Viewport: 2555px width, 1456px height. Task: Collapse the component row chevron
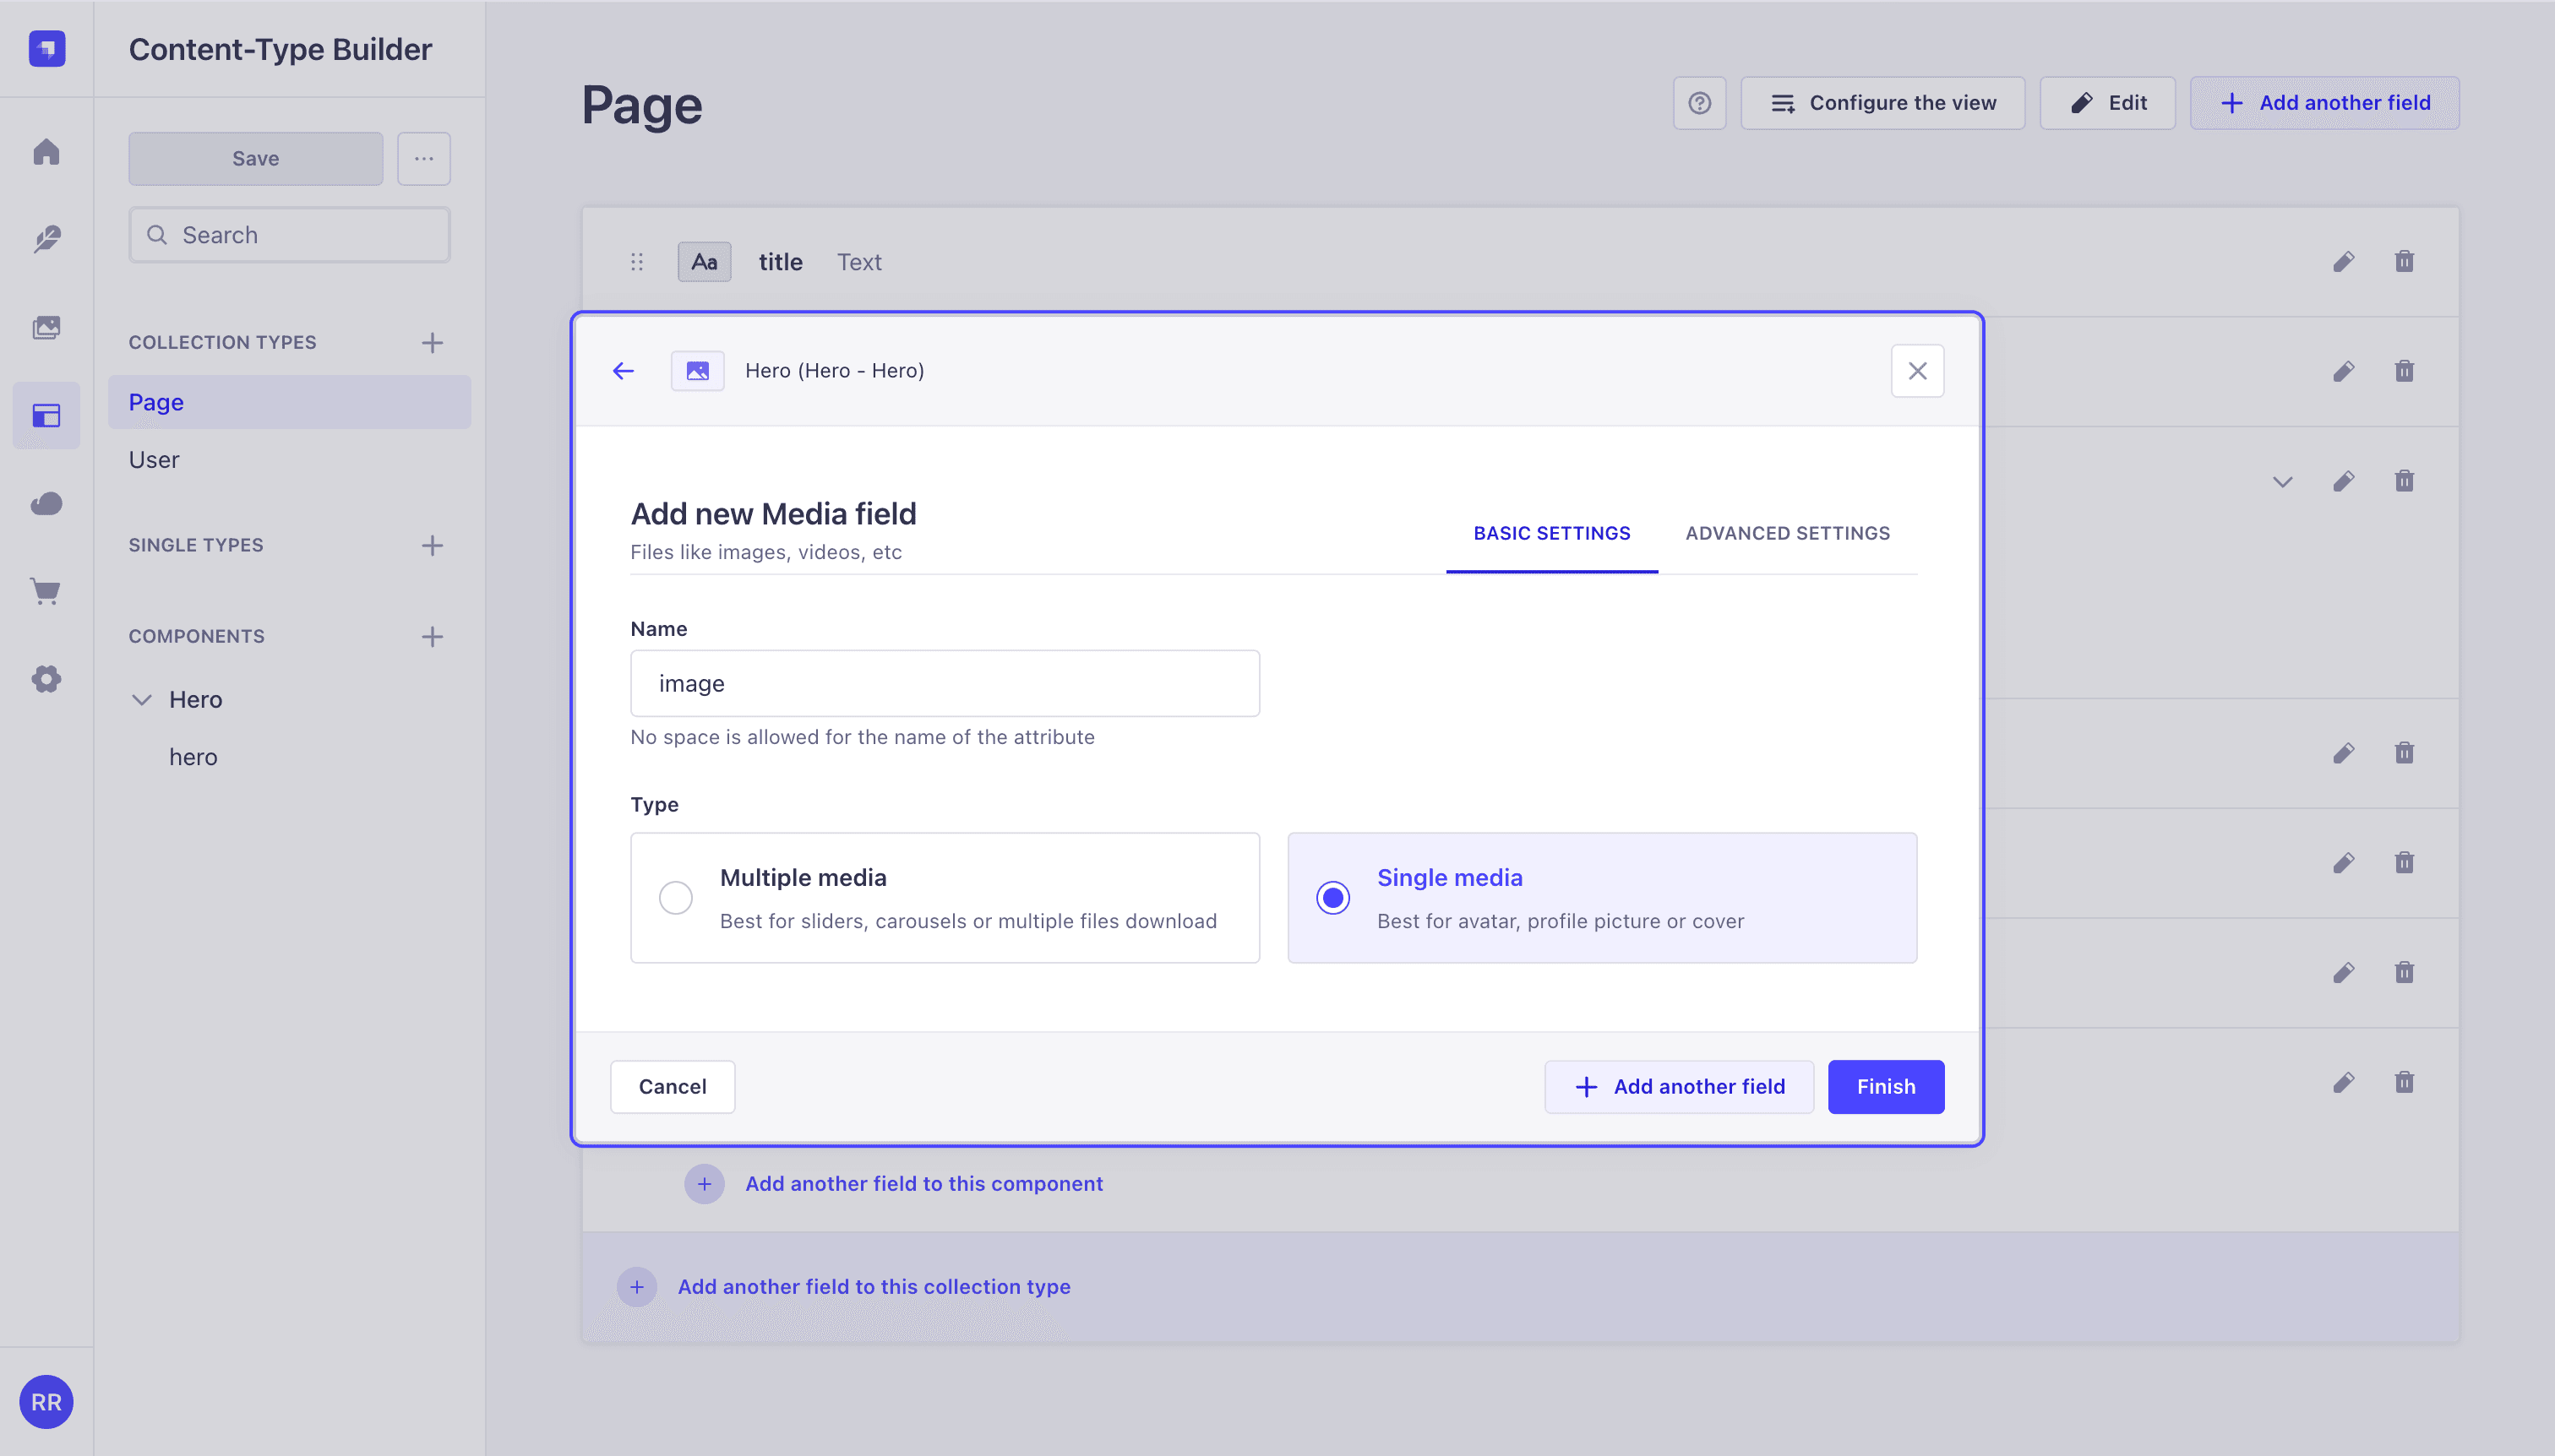(2282, 482)
